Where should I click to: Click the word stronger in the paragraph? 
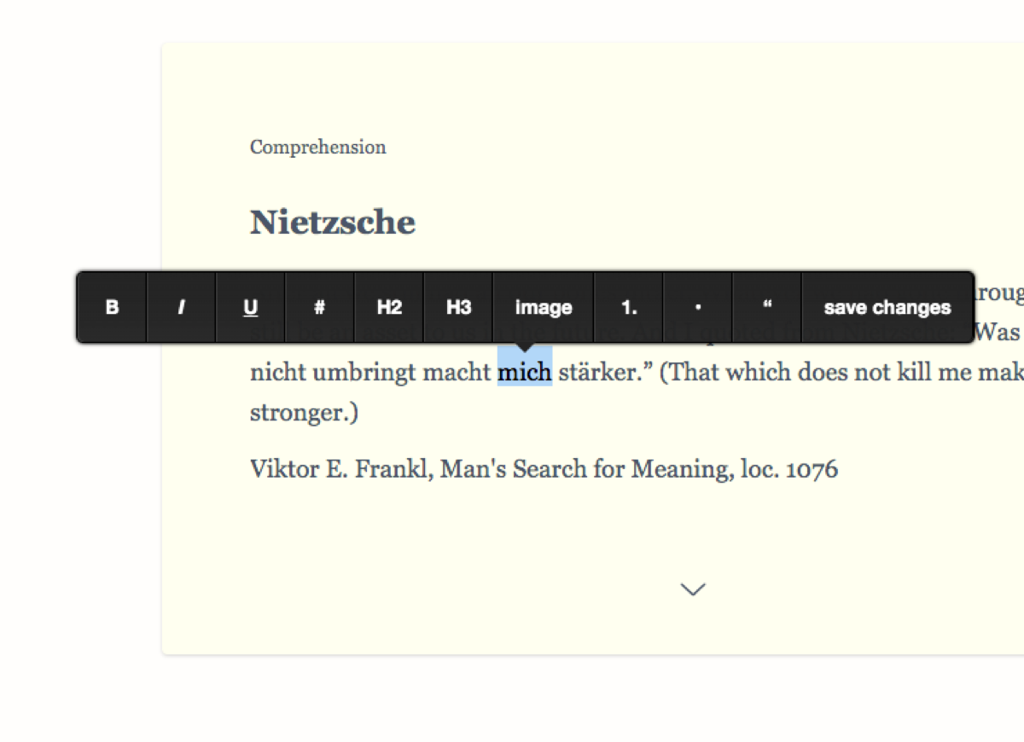coord(299,413)
